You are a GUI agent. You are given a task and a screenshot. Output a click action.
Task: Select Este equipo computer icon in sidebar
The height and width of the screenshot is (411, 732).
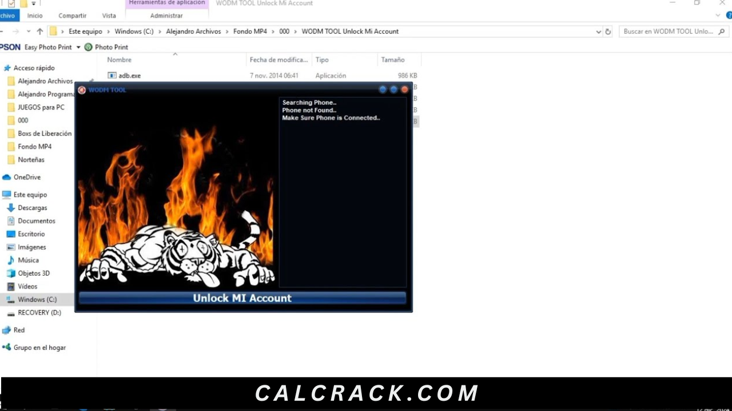pyautogui.click(x=7, y=195)
